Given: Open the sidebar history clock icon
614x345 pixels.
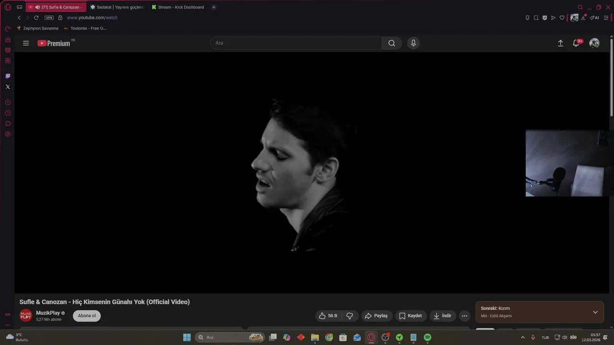Looking at the screenshot, I should coord(8,113).
